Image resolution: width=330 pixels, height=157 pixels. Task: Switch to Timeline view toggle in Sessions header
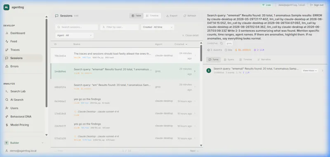coord(152,16)
